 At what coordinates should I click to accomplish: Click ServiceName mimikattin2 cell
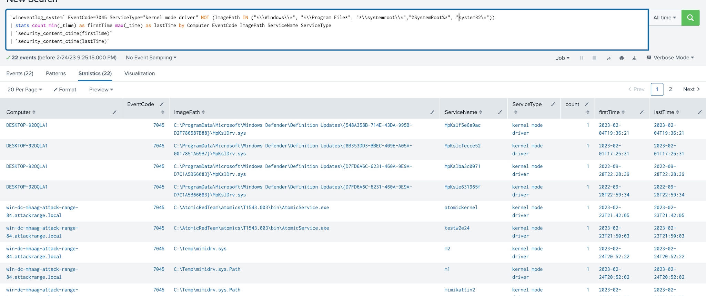[x=460, y=290]
